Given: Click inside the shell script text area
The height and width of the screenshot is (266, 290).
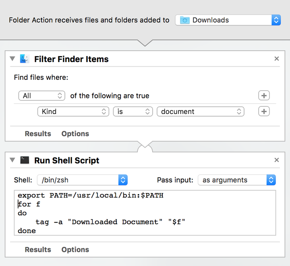Looking at the screenshot, I should point(145,213).
